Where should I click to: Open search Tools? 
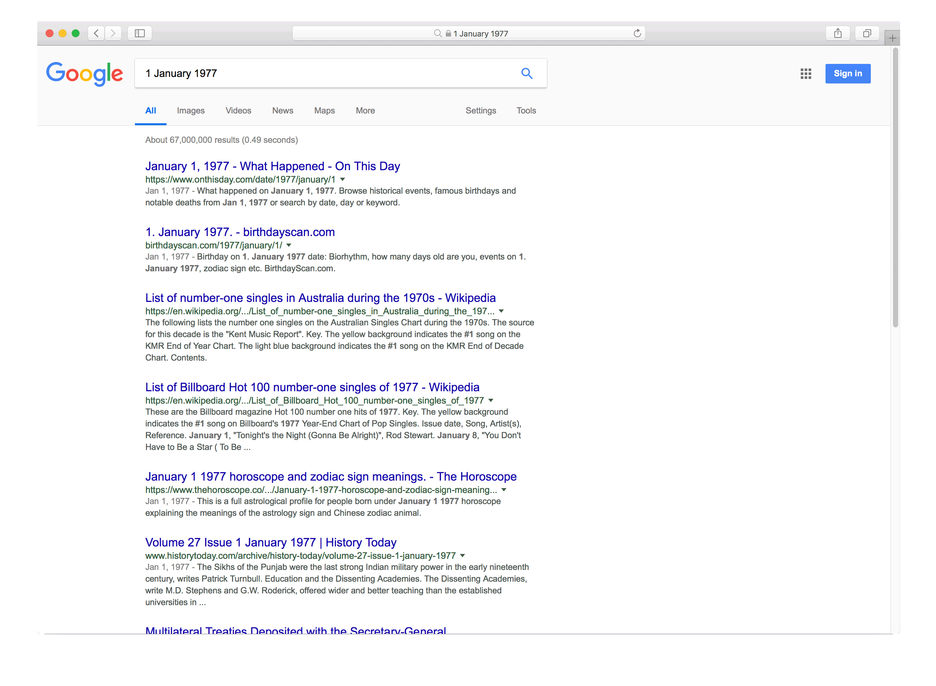526,111
